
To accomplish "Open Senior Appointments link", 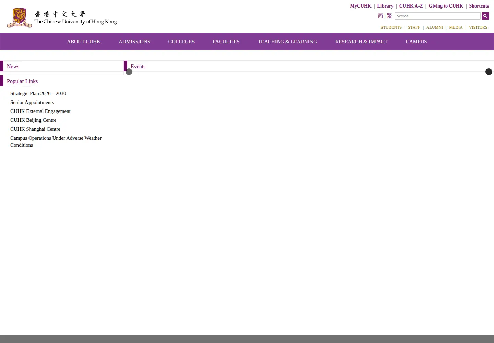I will point(32,102).
